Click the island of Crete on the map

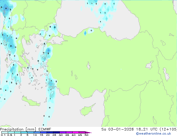(x=31, y=102)
